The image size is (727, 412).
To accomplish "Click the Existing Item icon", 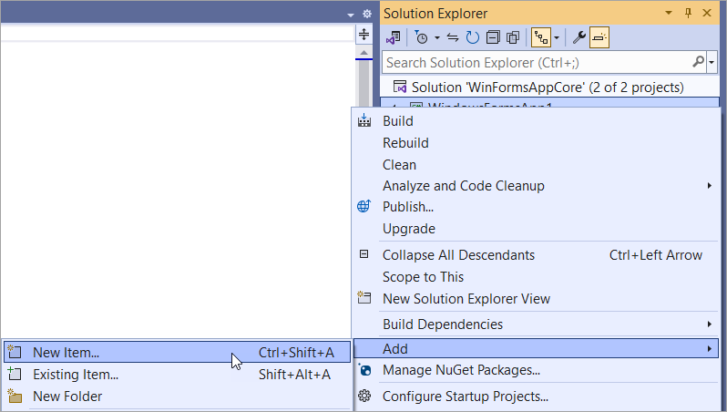I will tap(15, 374).
